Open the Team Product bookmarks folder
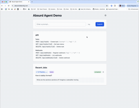Screen dimensions: 139x108 [x=42, y=9]
